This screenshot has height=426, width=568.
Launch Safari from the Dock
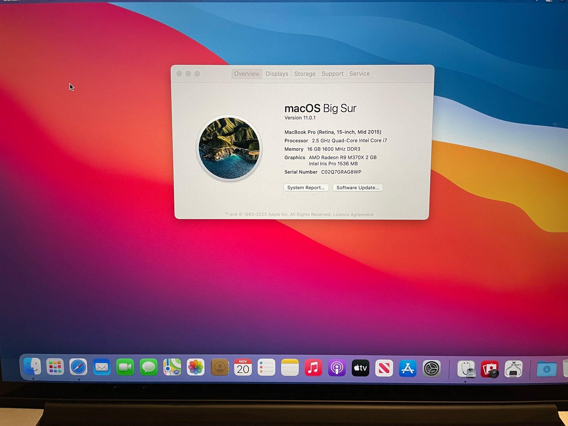click(78, 367)
